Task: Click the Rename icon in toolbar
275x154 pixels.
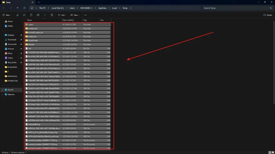Action: click(38, 15)
